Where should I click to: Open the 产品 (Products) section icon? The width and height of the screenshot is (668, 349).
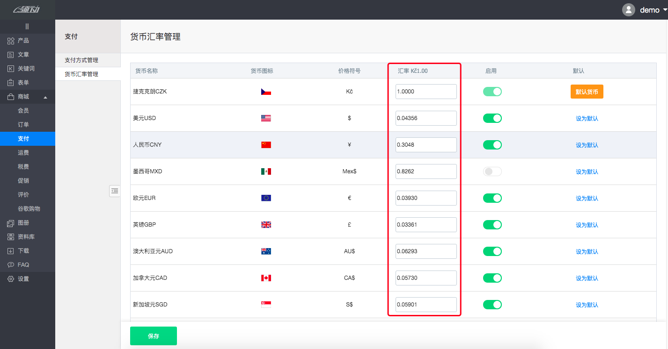pyautogui.click(x=11, y=41)
